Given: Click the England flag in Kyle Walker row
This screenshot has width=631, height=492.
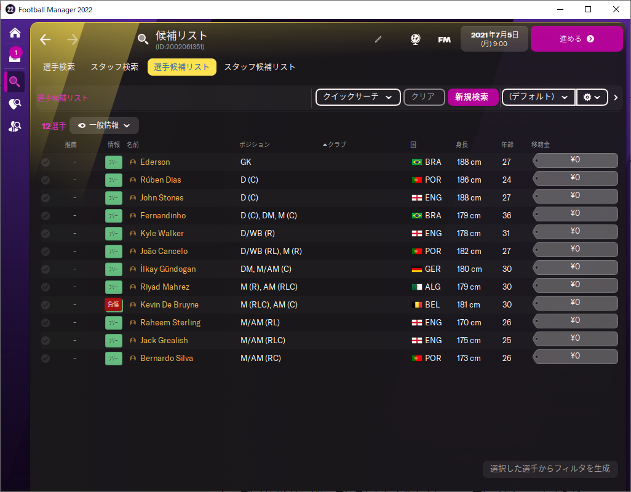Looking at the screenshot, I should point(417,233).
